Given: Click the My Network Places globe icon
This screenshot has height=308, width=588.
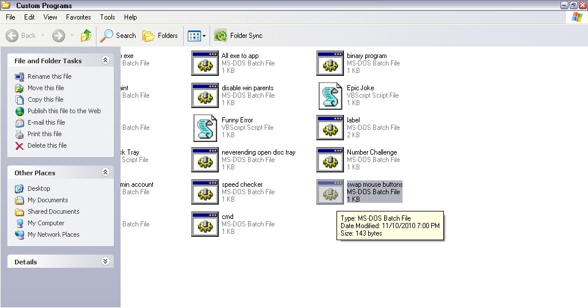Looking at the screenshot, I should pyautogui.click(x=20, y=235).
